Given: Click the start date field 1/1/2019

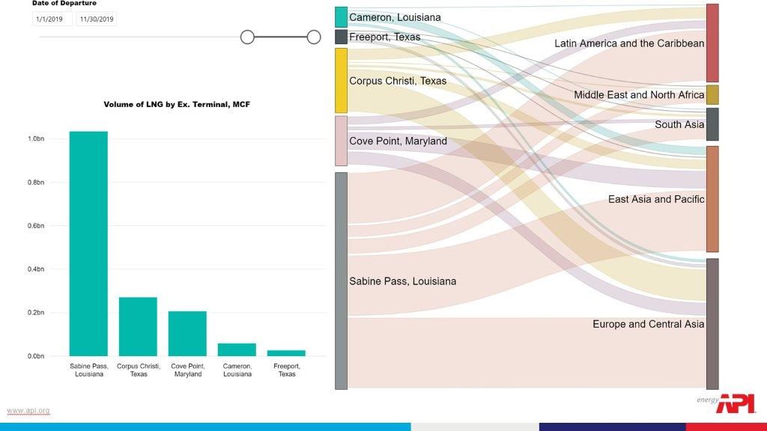Looking at the screenshot, I should (x=52, y=19).
